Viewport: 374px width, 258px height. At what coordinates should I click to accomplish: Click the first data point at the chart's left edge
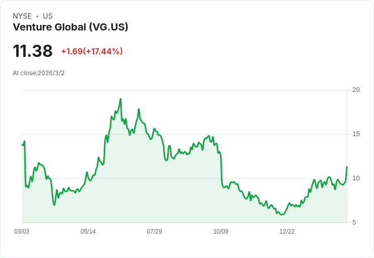pyautogui.click(x=22, y=145)
